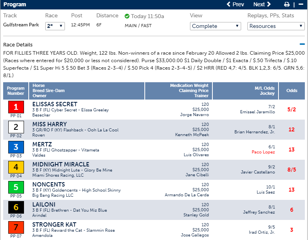308x240 pixels.
Task: Select the orange number 7 saddlecloth swatch
Action: click(x=16, y=227)
